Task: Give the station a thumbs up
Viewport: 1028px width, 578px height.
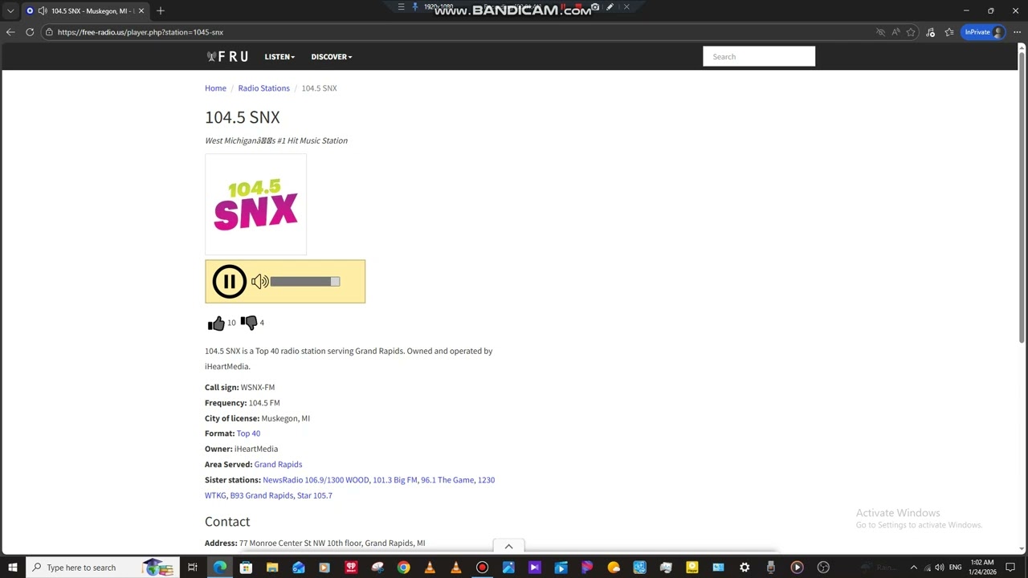Action: point(216,323)
